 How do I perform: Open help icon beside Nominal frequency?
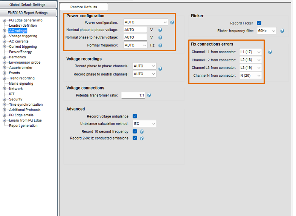click(x=160, y=45)
